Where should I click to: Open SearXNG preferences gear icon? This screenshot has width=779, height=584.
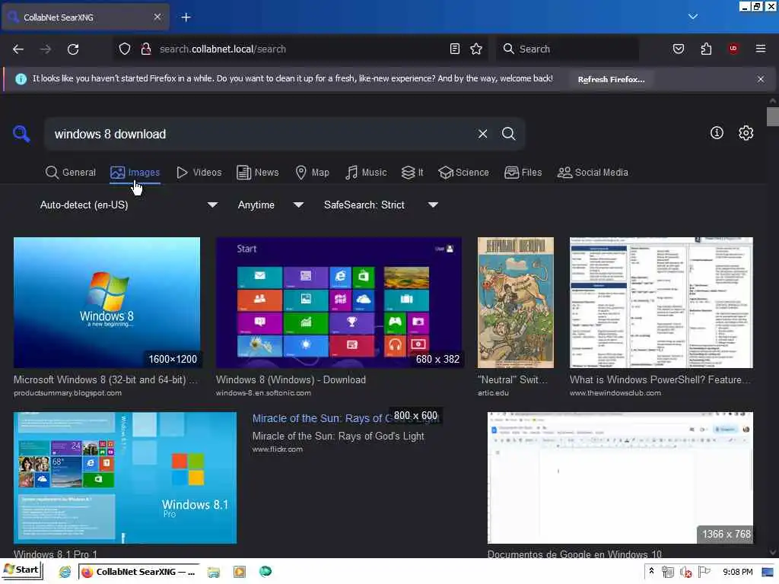(x=746, y=132)
